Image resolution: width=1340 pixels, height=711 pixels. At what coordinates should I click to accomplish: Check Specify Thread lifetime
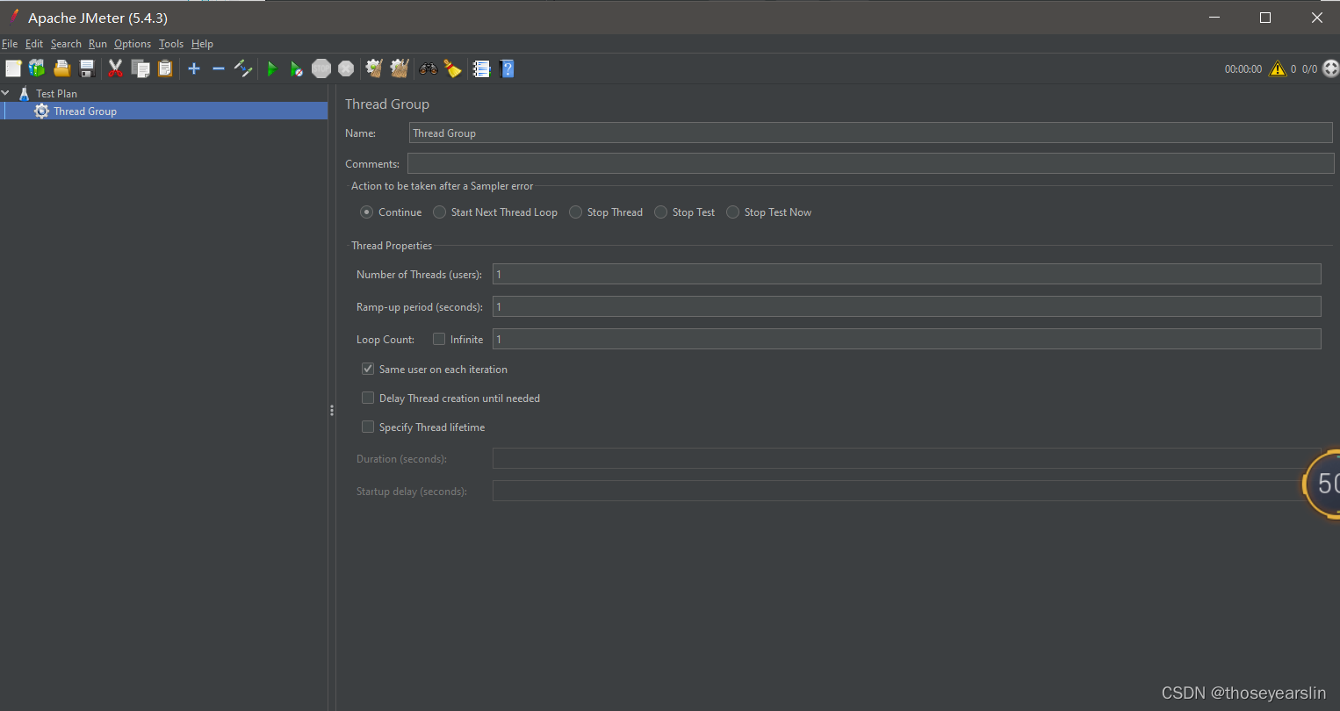368,427
